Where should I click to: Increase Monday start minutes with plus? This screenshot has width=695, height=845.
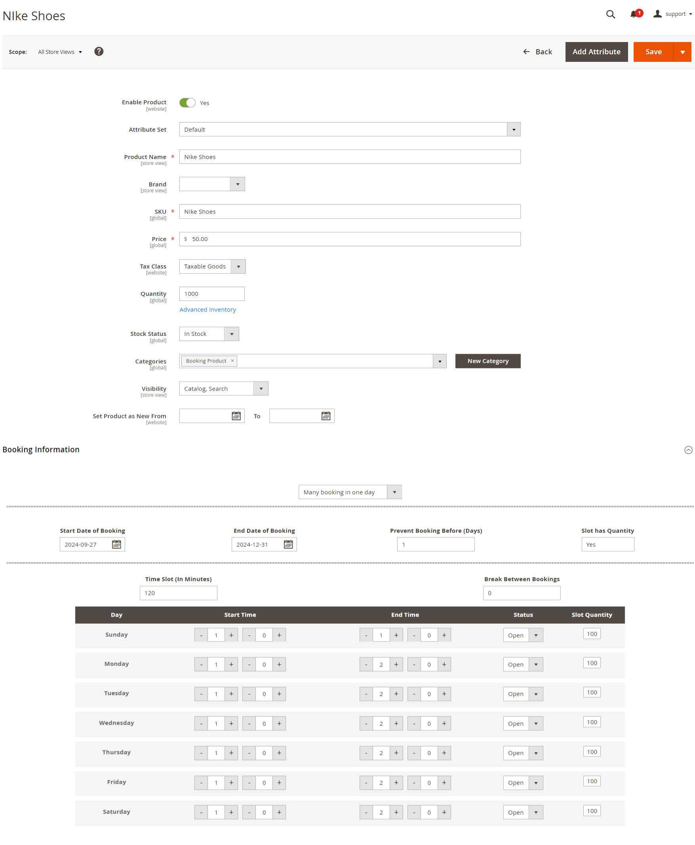coord(279,664)
